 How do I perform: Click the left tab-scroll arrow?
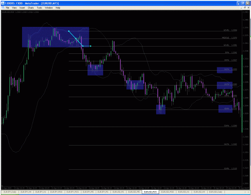point(245,192)
